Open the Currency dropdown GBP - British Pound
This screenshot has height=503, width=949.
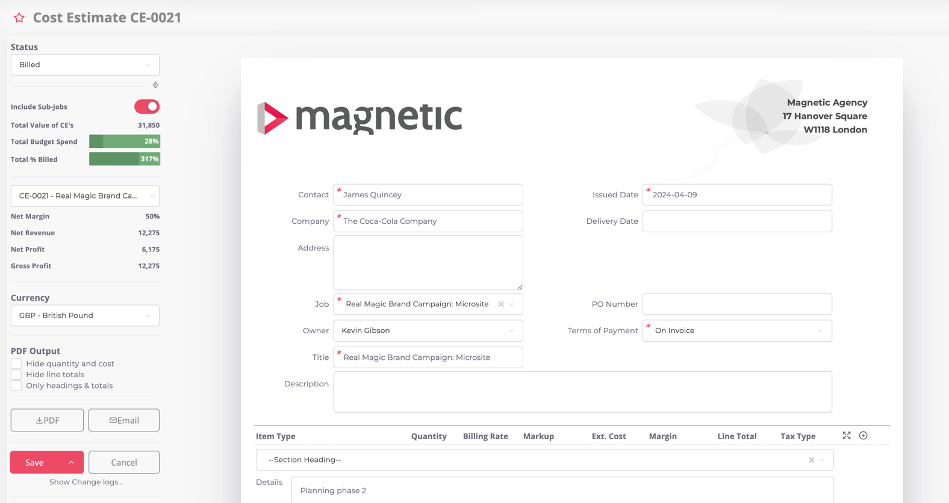pyautogui.click(x=85, y=316)
